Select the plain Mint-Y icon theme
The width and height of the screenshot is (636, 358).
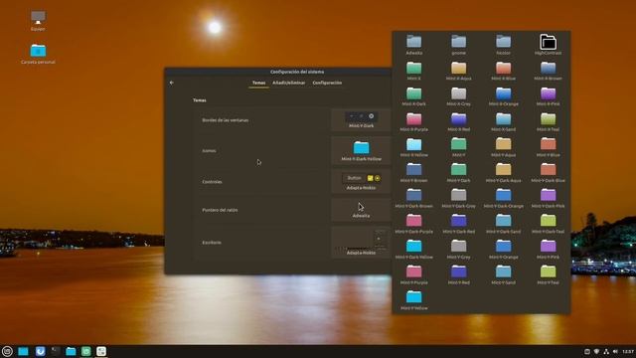[458, 147]
